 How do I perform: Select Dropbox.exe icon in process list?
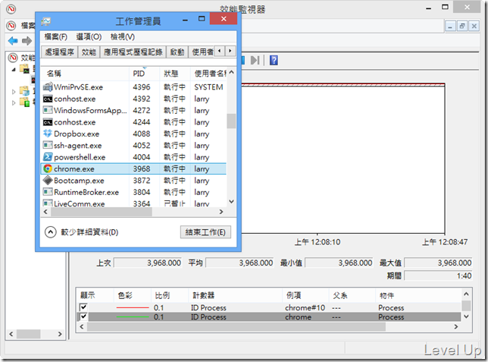[47, 134]
